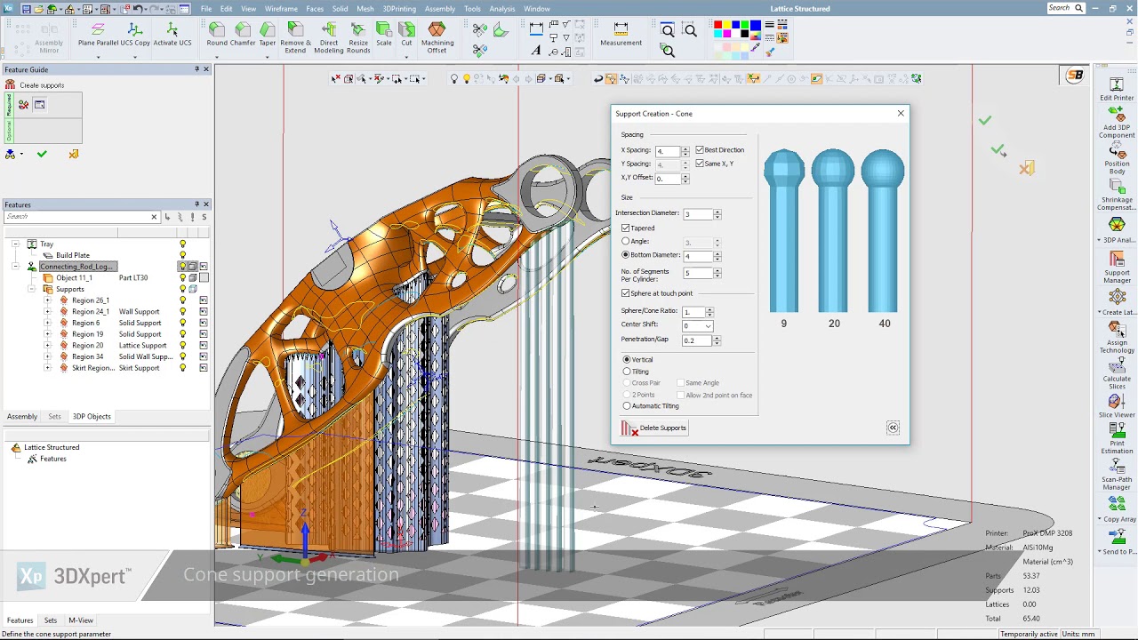Choose the Resize Rounds tool

[358, 38]
